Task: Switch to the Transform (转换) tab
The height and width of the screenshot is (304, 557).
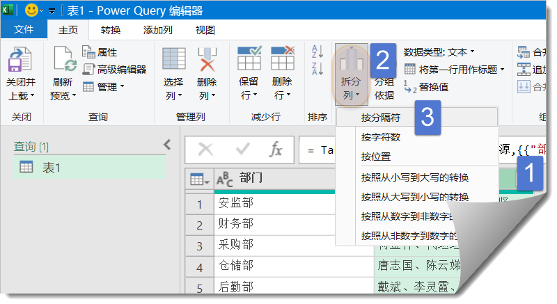Action: point(110,30)
